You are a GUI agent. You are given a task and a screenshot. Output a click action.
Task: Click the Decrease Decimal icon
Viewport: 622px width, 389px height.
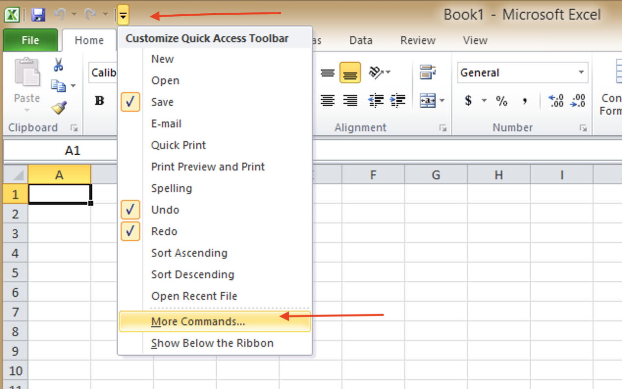click(579, 101)
